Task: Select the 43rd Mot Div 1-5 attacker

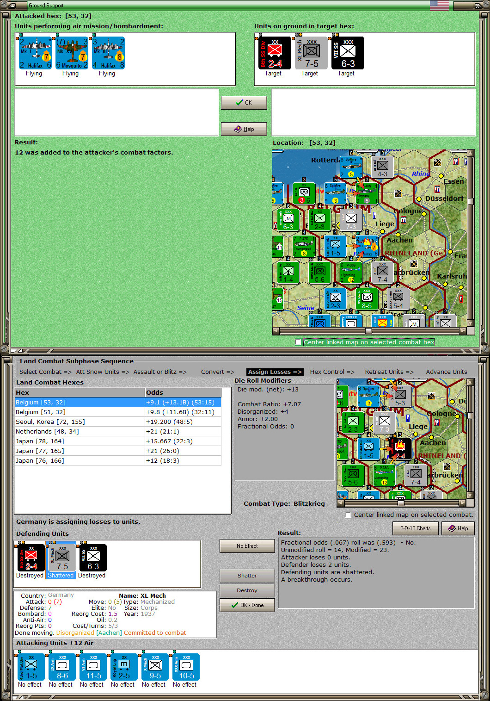Action: click(31, 667)
